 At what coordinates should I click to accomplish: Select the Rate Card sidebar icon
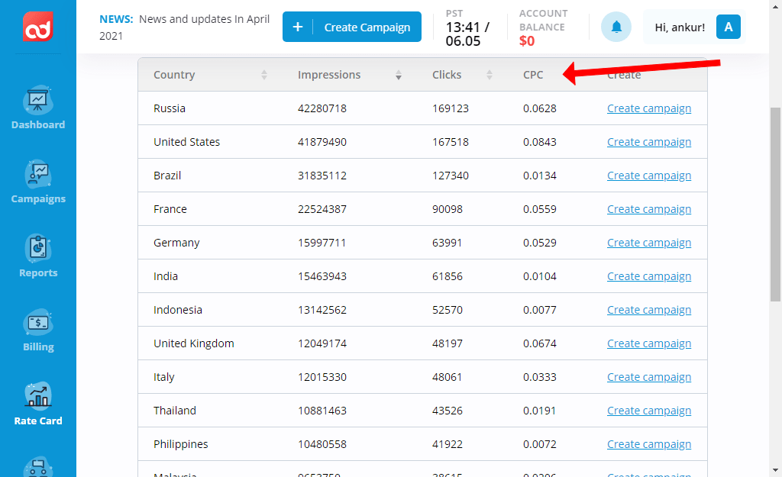(x=37, y=396)
